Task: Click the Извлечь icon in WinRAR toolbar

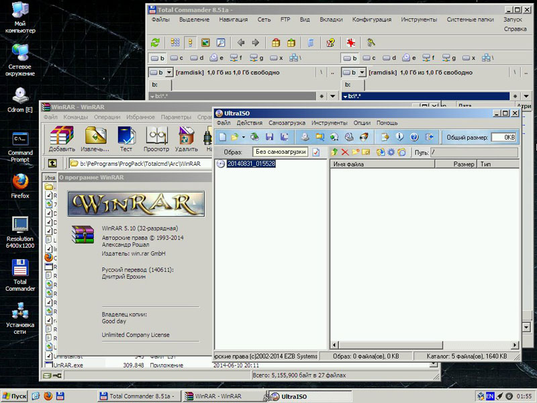Action: [95, 139]
